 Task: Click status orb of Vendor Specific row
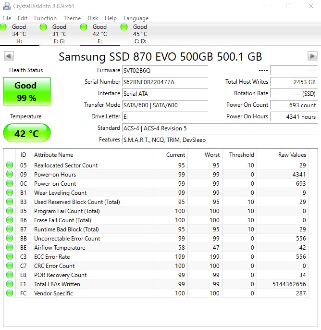click(x=10, y=293)
